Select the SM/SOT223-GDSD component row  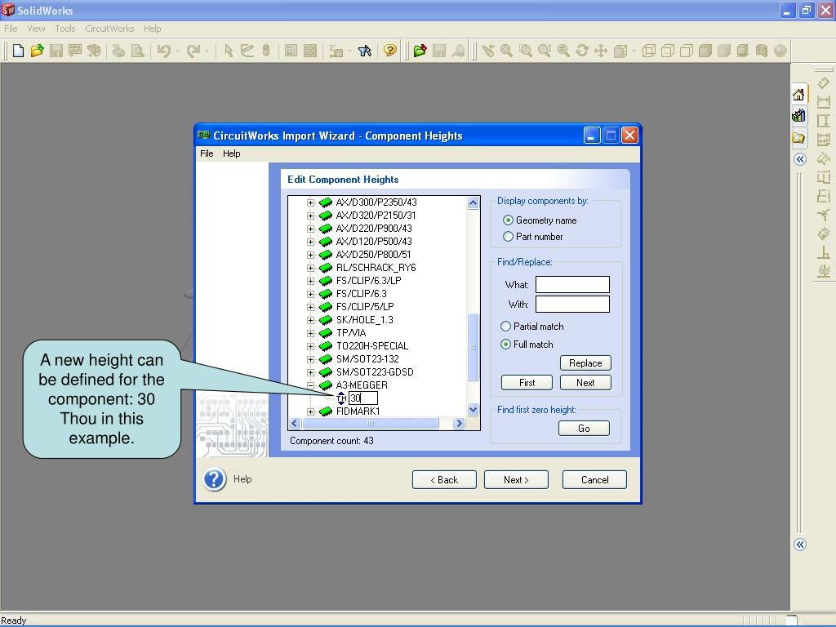(x=375, y=372)
